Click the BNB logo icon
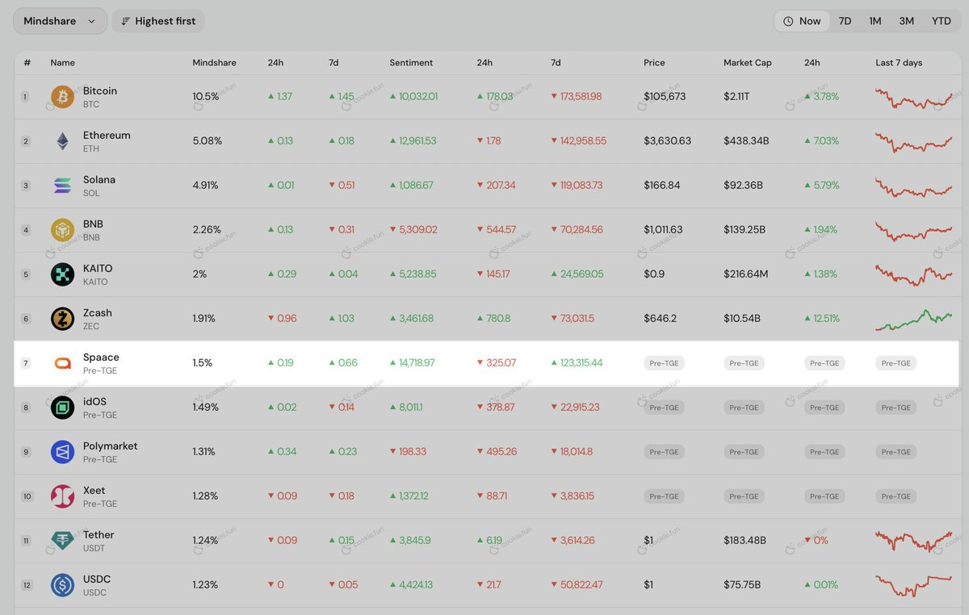 [62, 230]
